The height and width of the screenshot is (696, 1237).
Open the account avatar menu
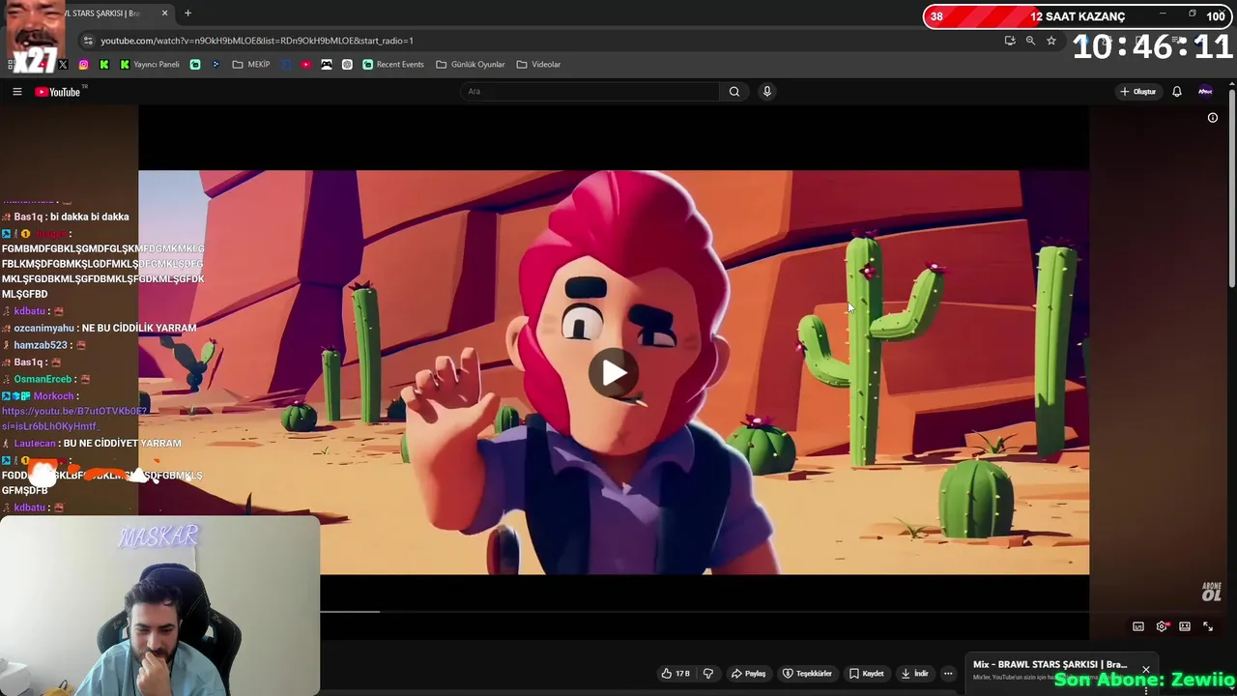1205,92
